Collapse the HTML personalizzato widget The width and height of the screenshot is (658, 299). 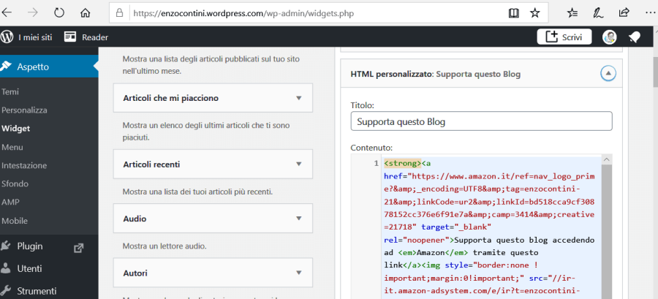608,74
